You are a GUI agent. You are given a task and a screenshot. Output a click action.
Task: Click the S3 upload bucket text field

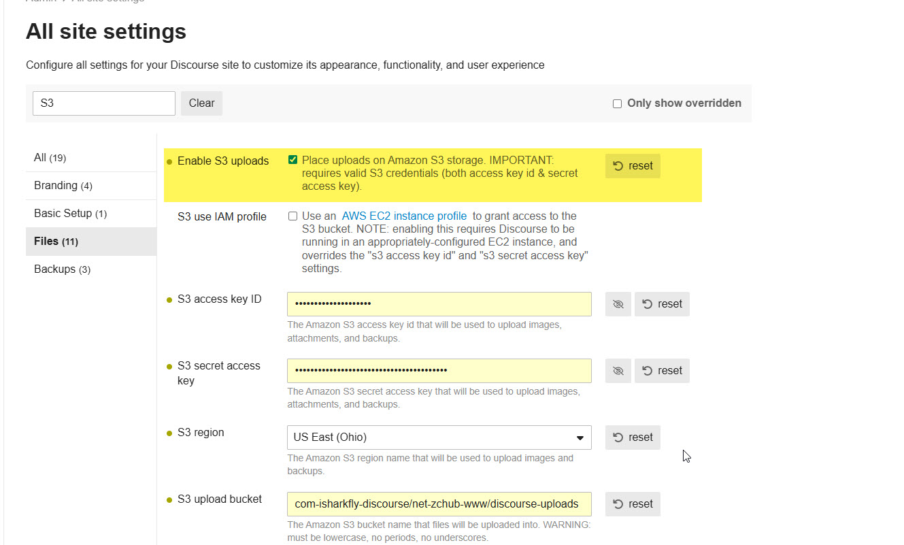coord(439,504)
